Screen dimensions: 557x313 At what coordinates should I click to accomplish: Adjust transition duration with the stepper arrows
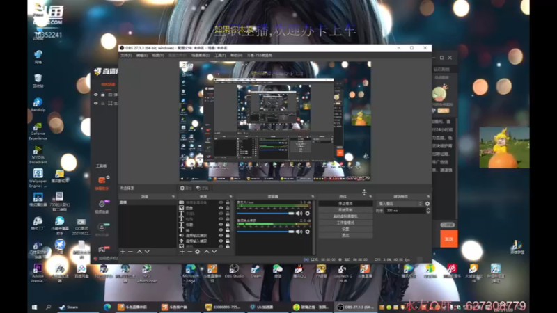[428, 211]
